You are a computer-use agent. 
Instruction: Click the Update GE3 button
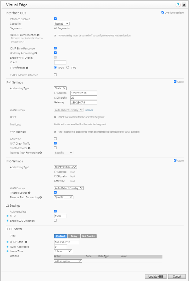point(155,276)
